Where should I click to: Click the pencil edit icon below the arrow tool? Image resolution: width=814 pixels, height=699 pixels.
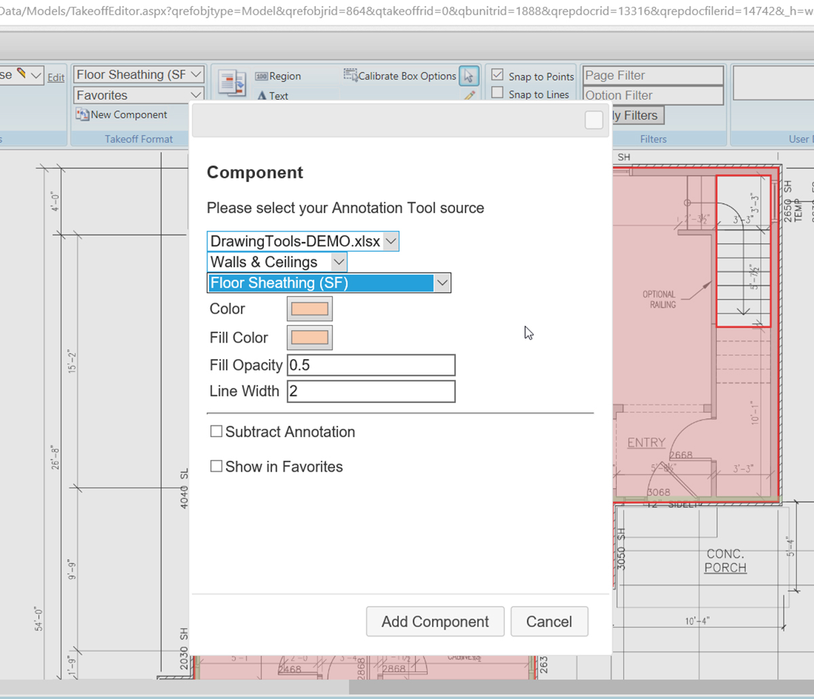click(469, 96)
